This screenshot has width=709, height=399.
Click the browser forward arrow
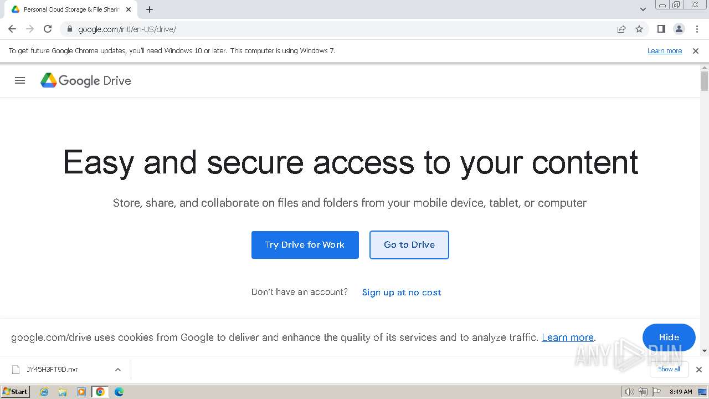tap(30, 29)
